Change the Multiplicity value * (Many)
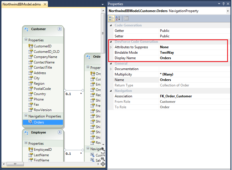Image resolution: width=232 pixels, height=170 pixels. (194, 74)
